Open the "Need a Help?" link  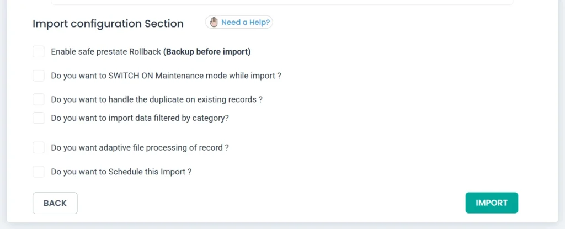[x=246, y=23]
